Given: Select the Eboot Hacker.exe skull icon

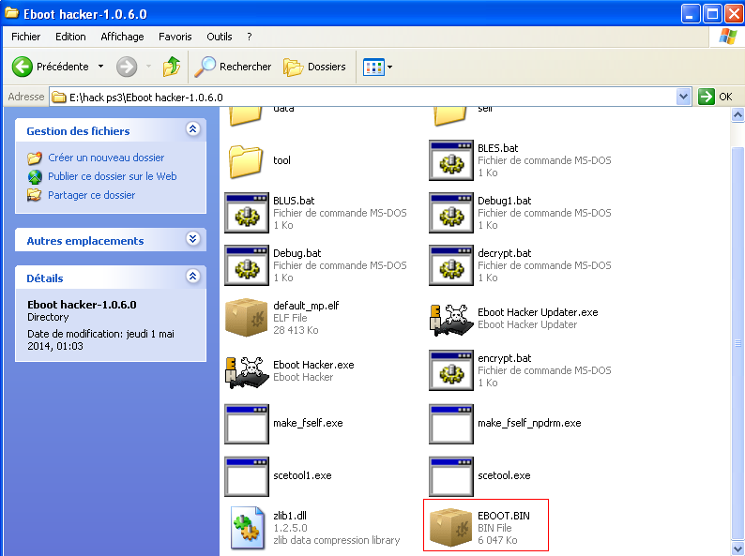Looking at the screenshot, I should pos(247,372).
